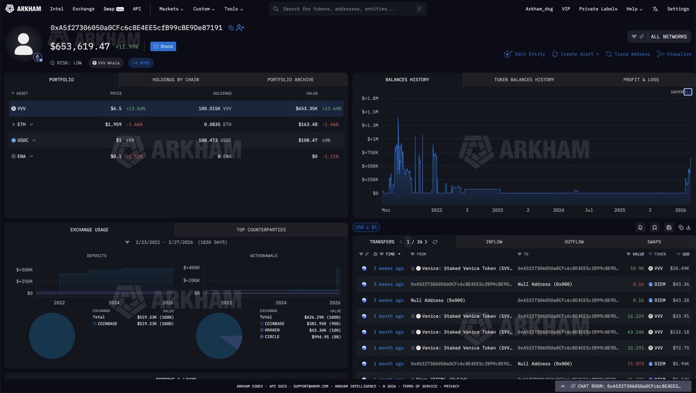Click the refresh icon beside transfers pagination
The height and width of the screenshot is (393, 696).
tap(435, 242)
